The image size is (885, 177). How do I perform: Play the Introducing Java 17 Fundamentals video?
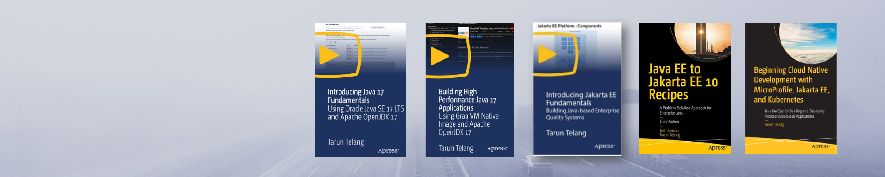pos(329,56)
